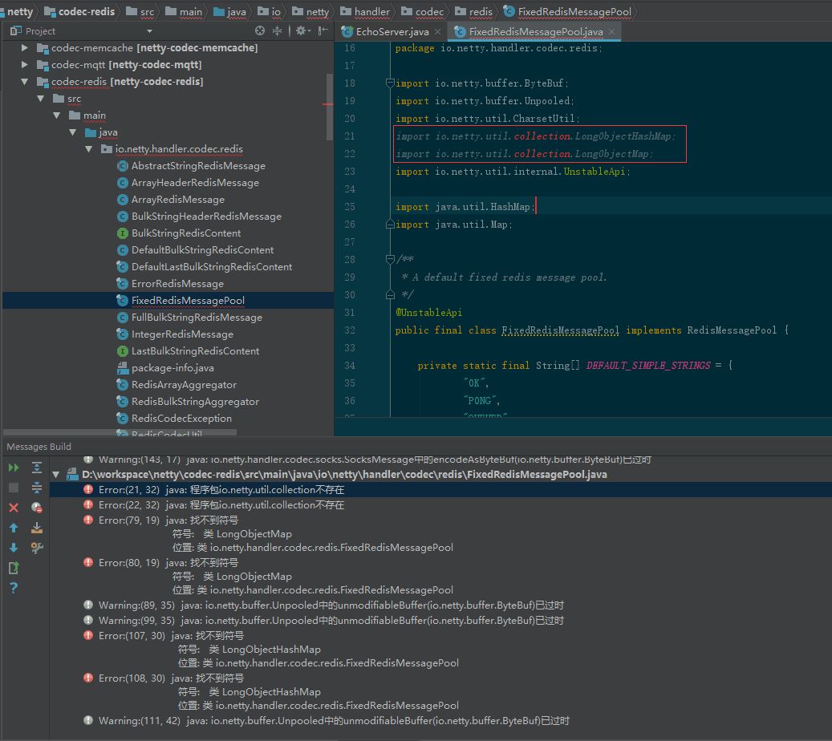Toggle autoscroll to source icon
Viewport: 832px width, 741px height.
click(14, 568)
